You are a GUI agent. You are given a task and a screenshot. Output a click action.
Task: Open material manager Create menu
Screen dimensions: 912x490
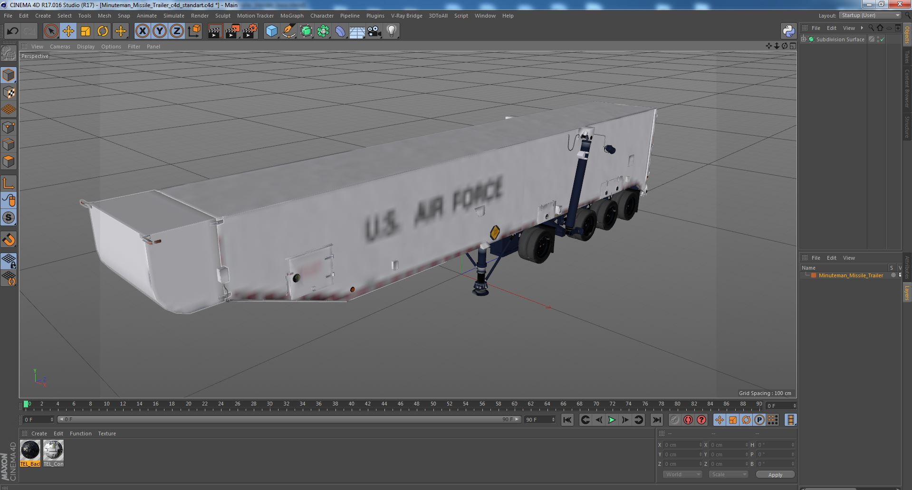39,433
